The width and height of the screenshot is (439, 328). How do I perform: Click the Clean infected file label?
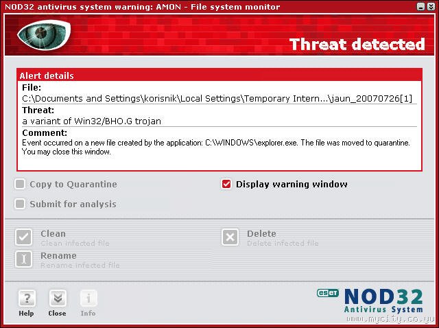75,244
